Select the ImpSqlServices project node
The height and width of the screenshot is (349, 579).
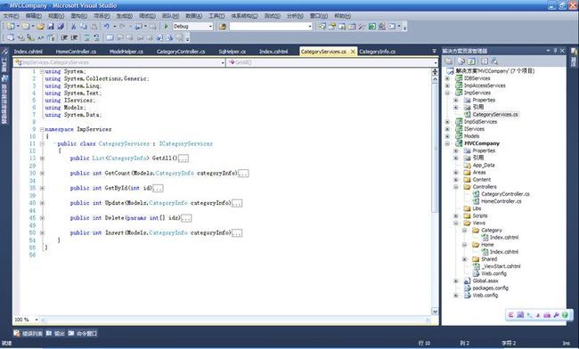(x=480, y=122)
